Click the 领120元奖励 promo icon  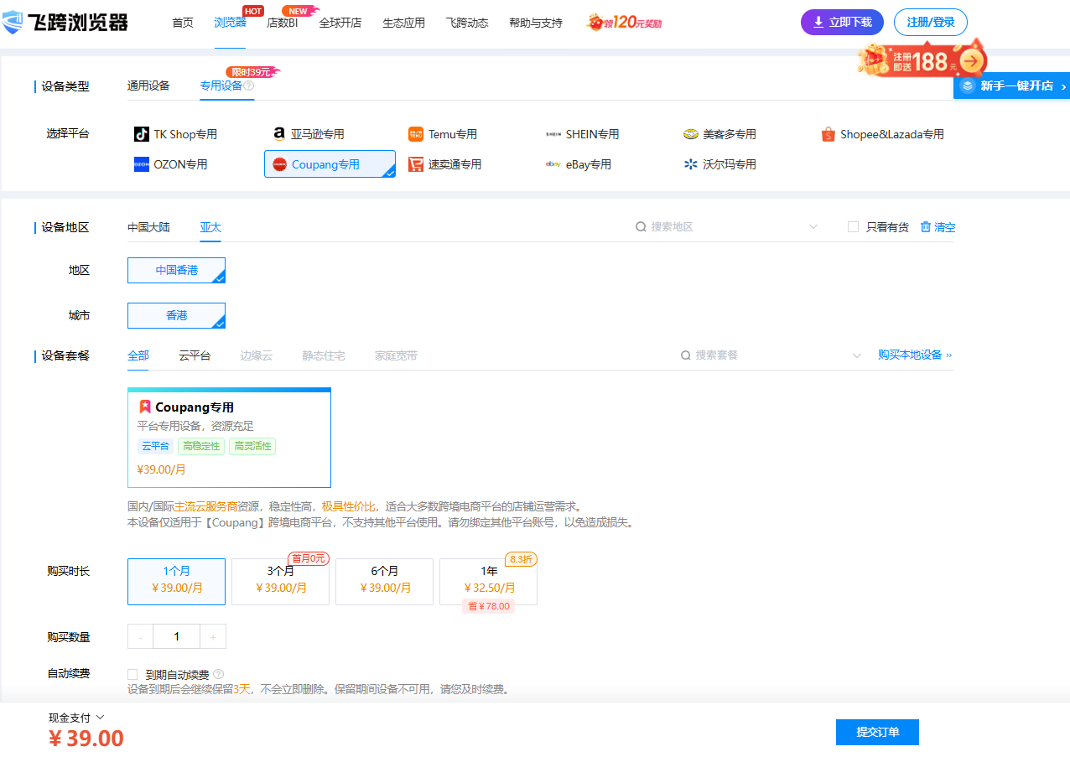625,23
